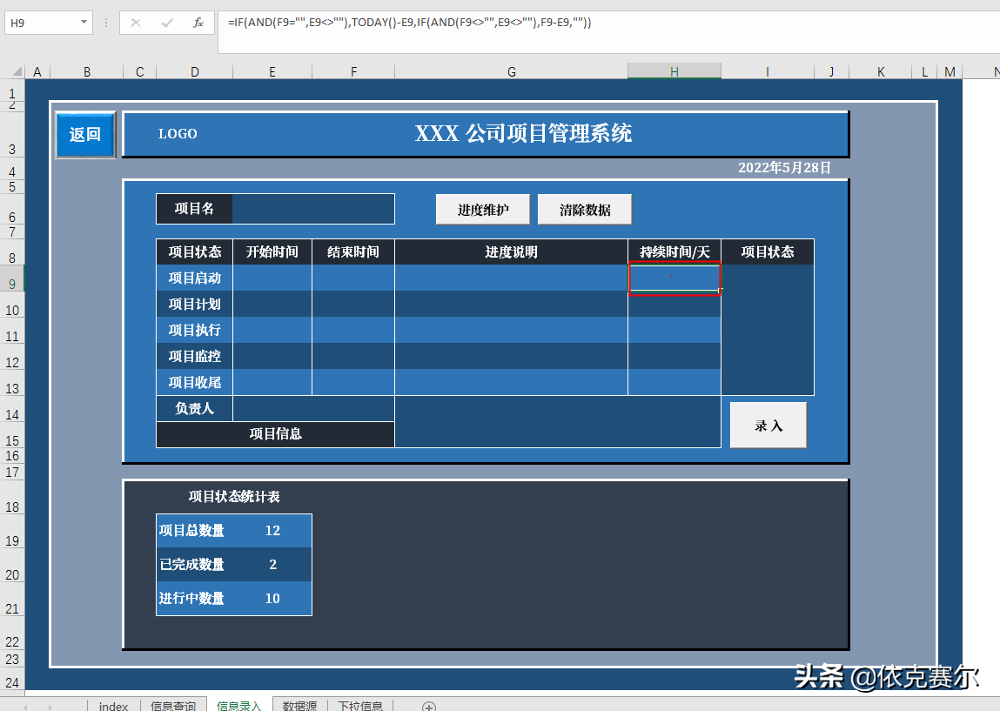Click the 项目监控 row label
This screenshot has width=1000, height=711.
(x=194, y=357)
